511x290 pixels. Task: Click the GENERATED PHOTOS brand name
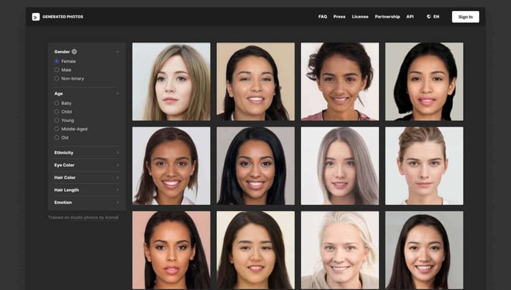point(63,17)
